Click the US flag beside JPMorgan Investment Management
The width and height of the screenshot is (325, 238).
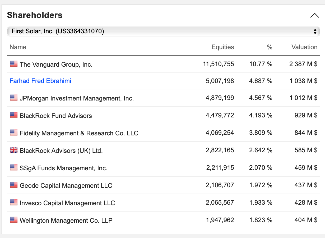click(14, 98)
